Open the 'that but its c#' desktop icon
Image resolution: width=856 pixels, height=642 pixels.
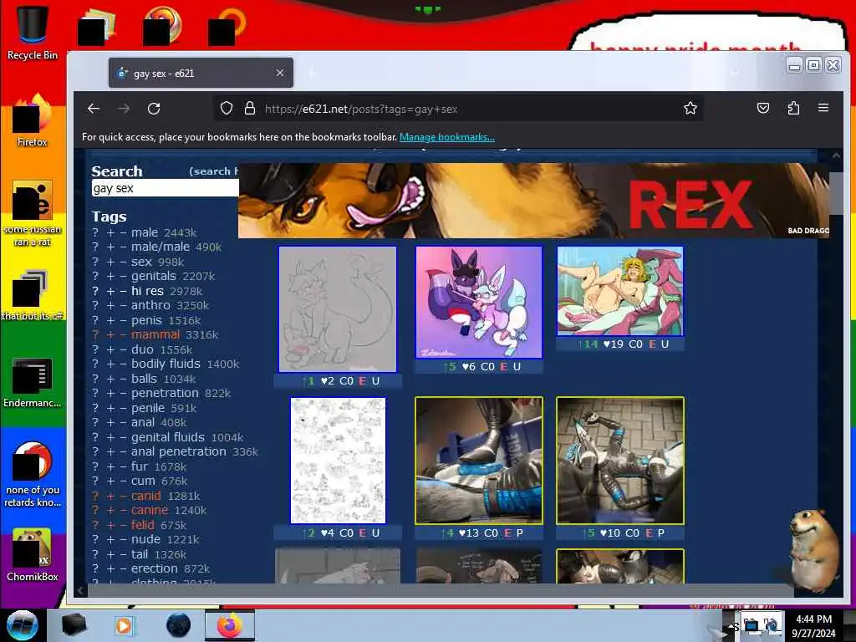[32, 295]
